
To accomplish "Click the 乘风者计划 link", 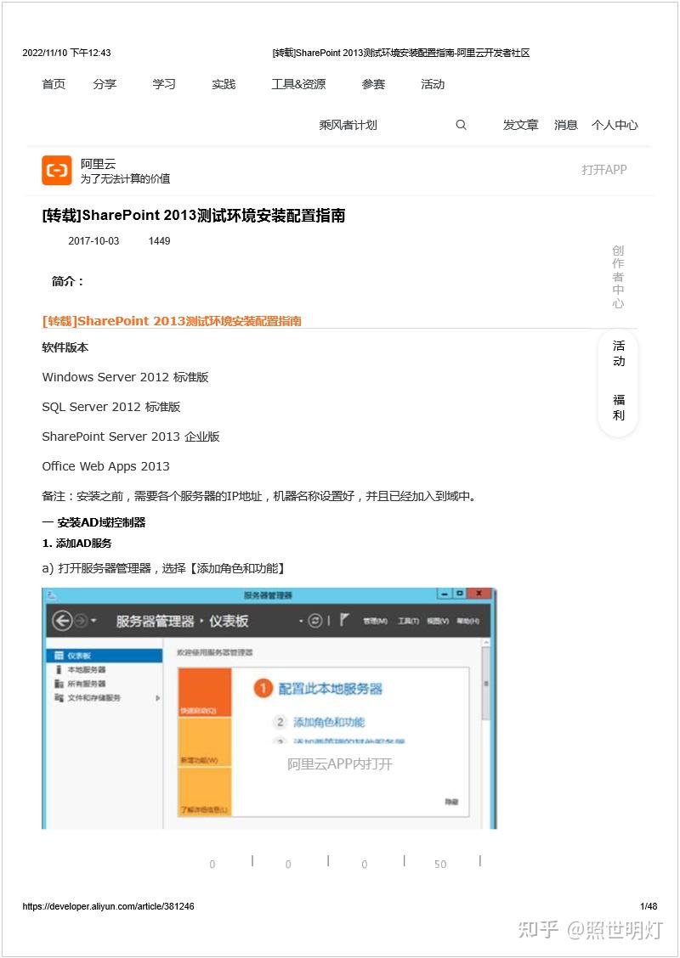I will pyautogui.click(x=348, y=125).
